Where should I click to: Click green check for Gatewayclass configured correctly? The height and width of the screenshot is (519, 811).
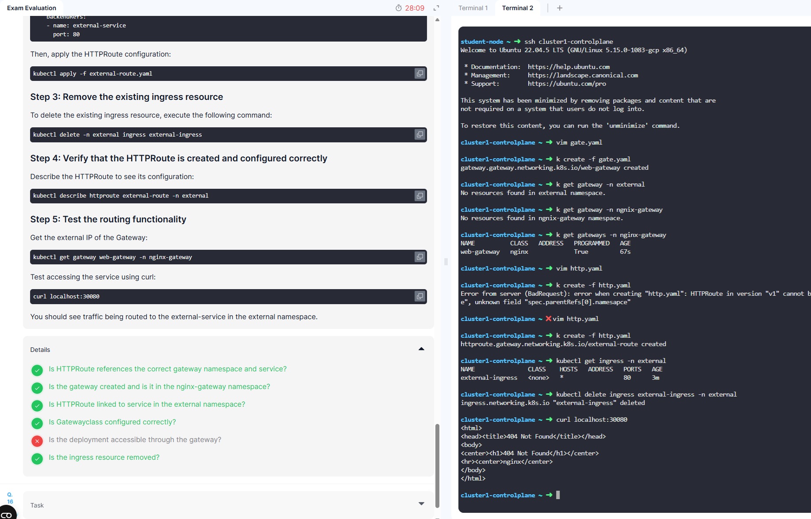point(37,423)
